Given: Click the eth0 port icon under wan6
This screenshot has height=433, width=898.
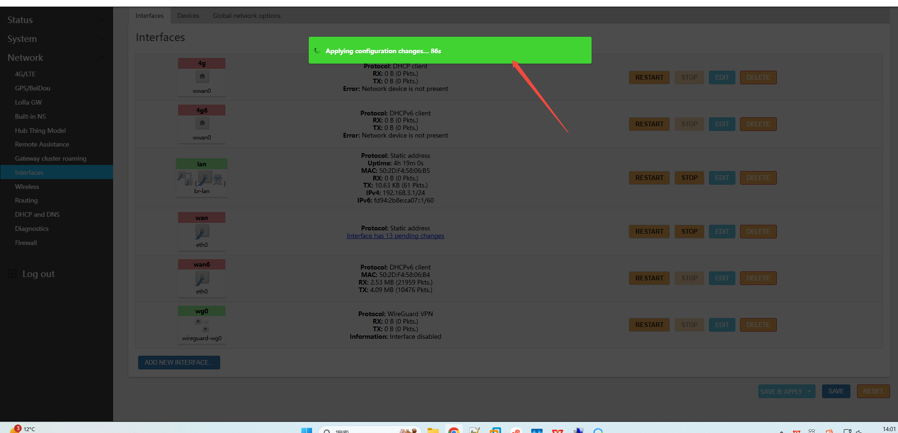Looking at the screenshot, I should (202, 278).
